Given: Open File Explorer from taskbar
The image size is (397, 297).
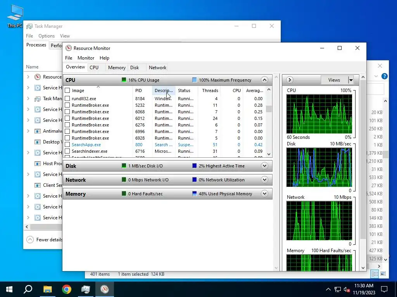Looking at the screenshot, I should click(47, 289).
